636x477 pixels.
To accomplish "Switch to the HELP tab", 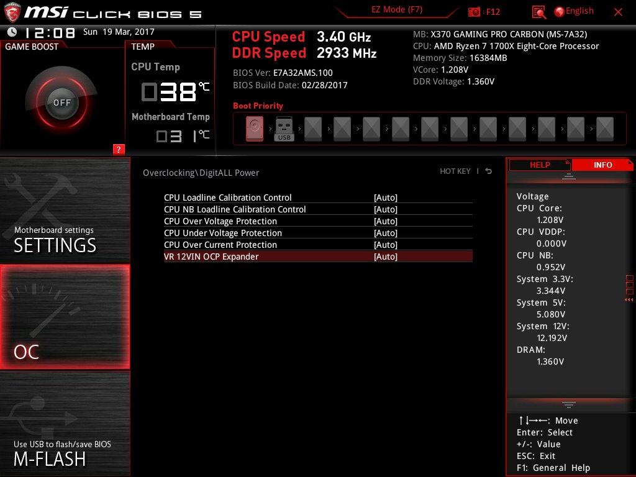I will point(540,165).
